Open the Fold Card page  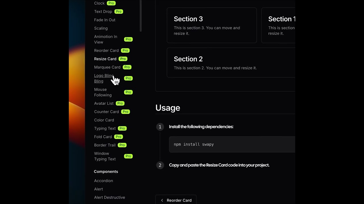coord(103,137)
